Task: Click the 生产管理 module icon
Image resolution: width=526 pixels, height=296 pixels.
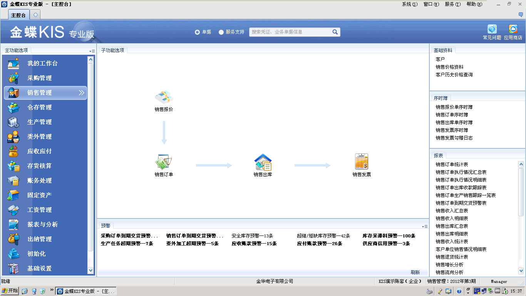Action: tap(13, 122)
